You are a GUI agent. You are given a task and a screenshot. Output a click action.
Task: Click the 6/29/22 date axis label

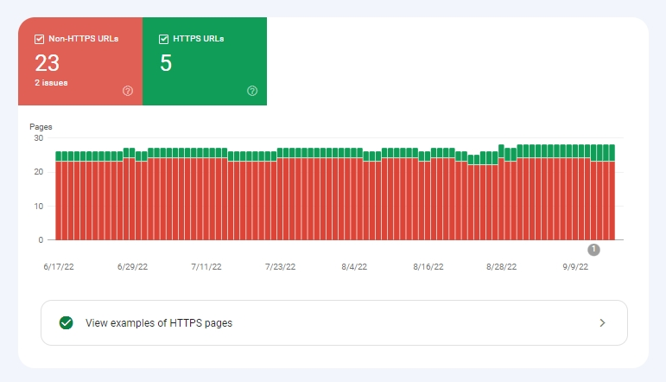click(132, 267)
